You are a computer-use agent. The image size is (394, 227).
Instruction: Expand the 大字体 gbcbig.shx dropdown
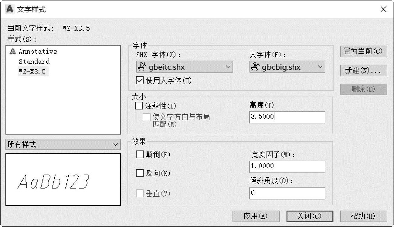tap(287, 67)
